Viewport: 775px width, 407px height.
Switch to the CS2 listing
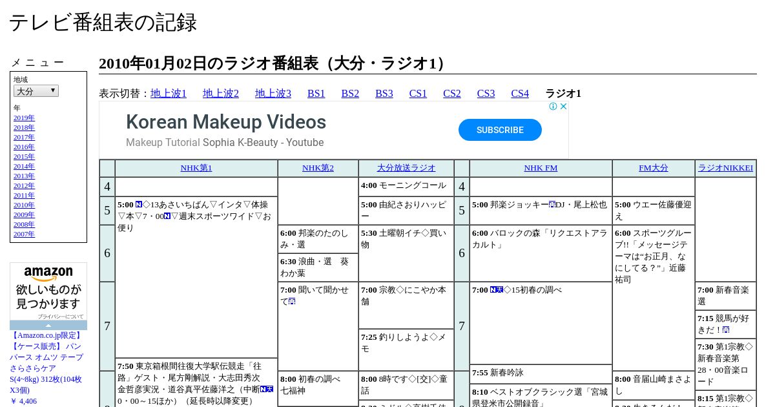click(452, 94)
